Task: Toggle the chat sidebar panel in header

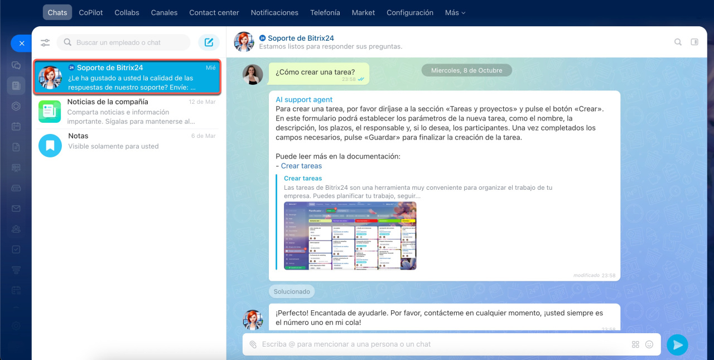Action: point(694,42)
